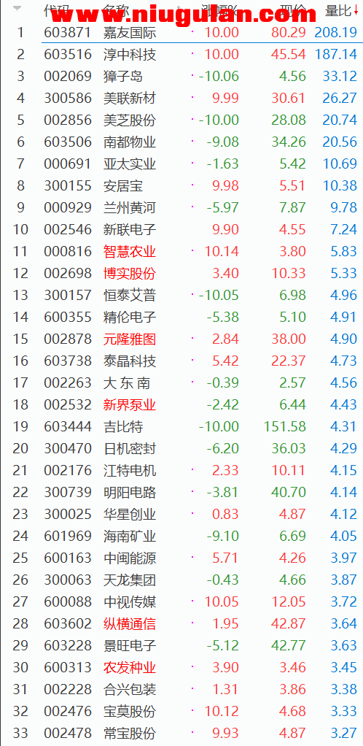Select 兰州黄河 stock name
The height and width of the screenshot is (746, 363).
130,208
